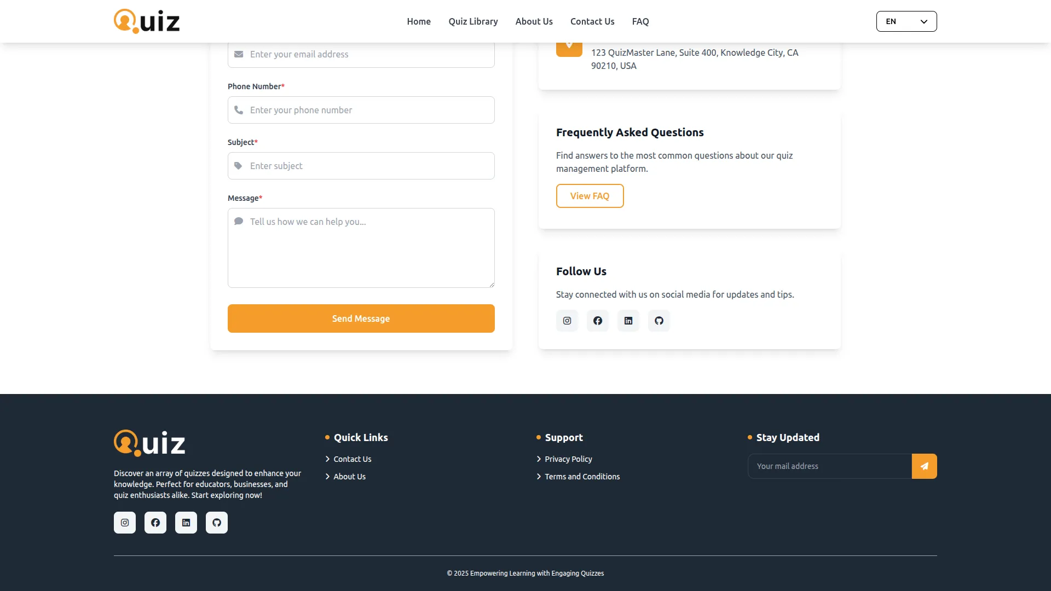The height and width of the screenshot is (591, 1051).
Task: Click Facebook icon in Follow Us card
Action: pyautogui.click(x=598, y=321)
